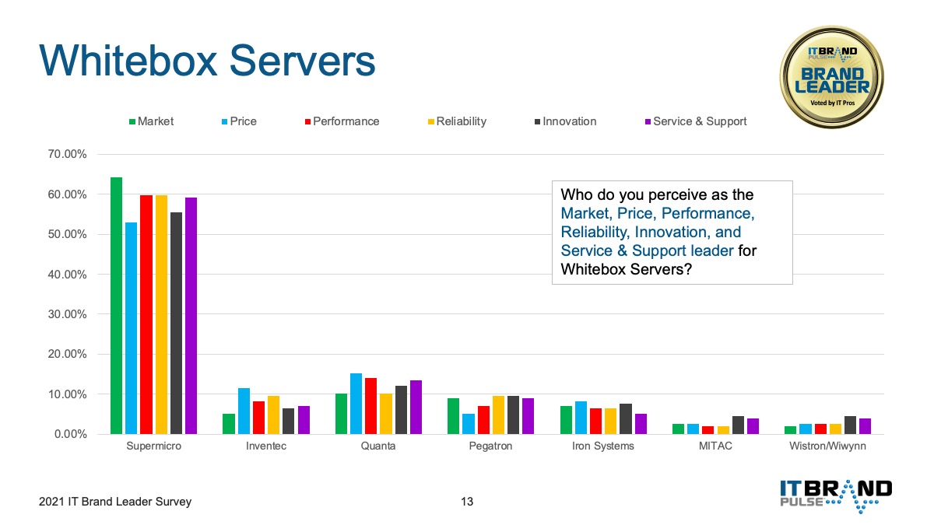Click the Pegatron axis label
The image size is (934, 525).
click(490, 446)
